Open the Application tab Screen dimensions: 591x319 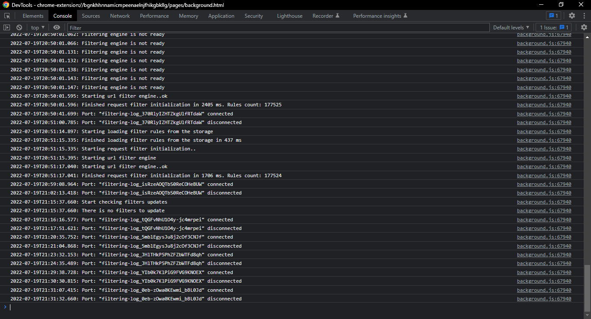tap(221, 16)
